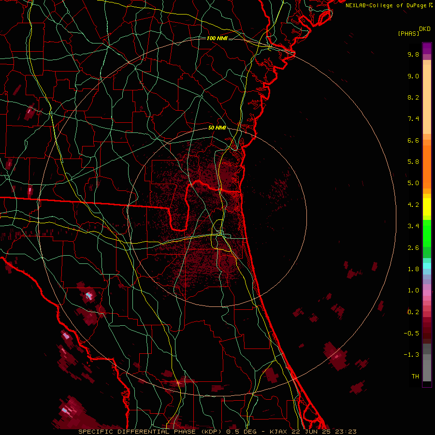This screenshot has width=435, height=435.
Task: Click the 100 NMI range ring label
Action: (x=217, y=38)
